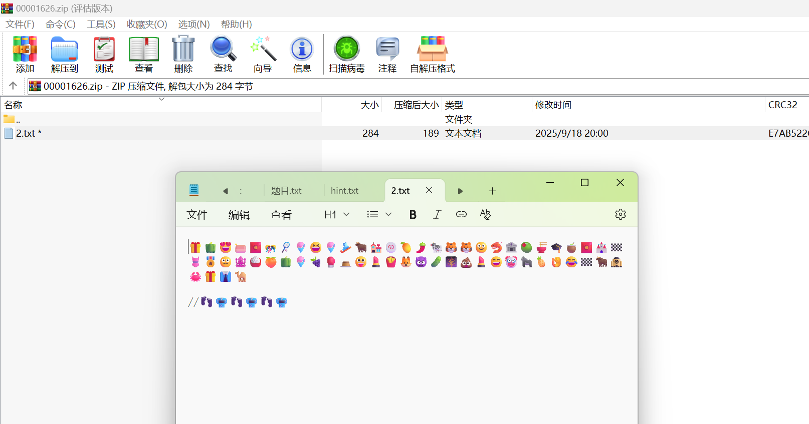Viewport: 809px width, 424px height.
Task: Run 扫描病毒 (Virus Scan) icon
Action: 346,54
